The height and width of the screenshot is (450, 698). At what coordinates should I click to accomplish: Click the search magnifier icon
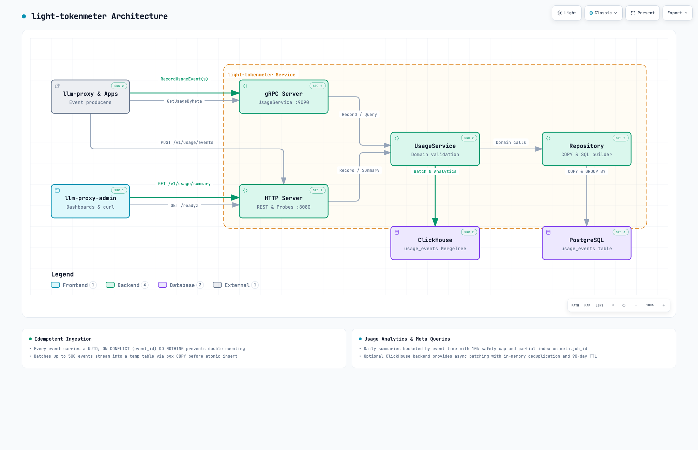coord(613,305)
